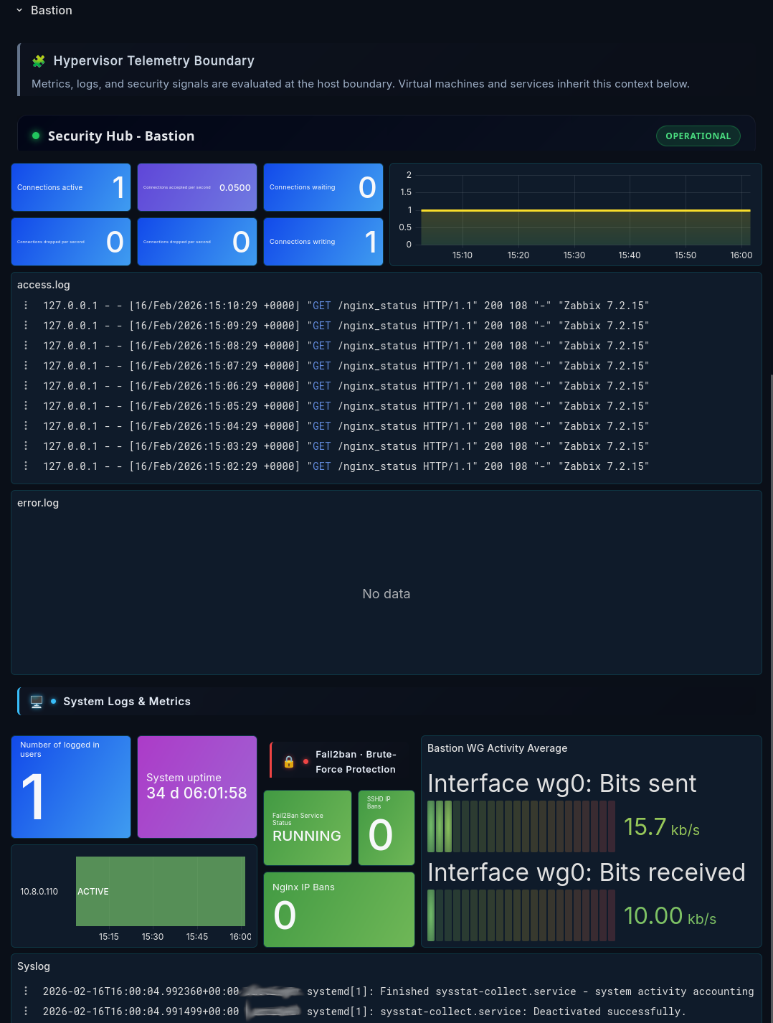
Task: Click the System uptime purple tile
Action: [197, 787]
